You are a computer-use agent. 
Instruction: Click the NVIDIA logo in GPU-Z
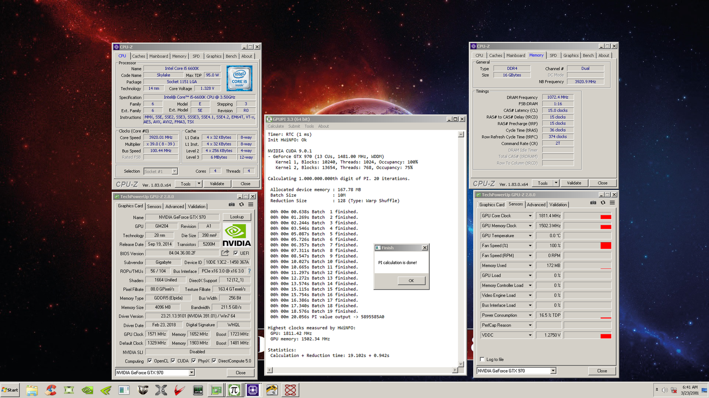coord(237,235)
